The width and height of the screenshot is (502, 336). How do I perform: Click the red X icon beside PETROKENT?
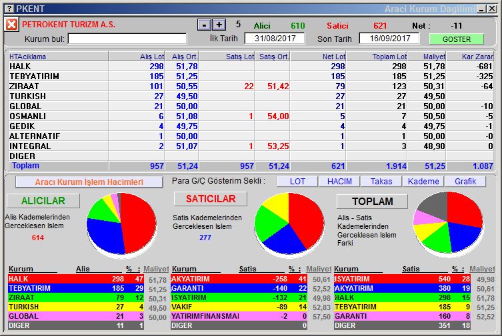11,25
